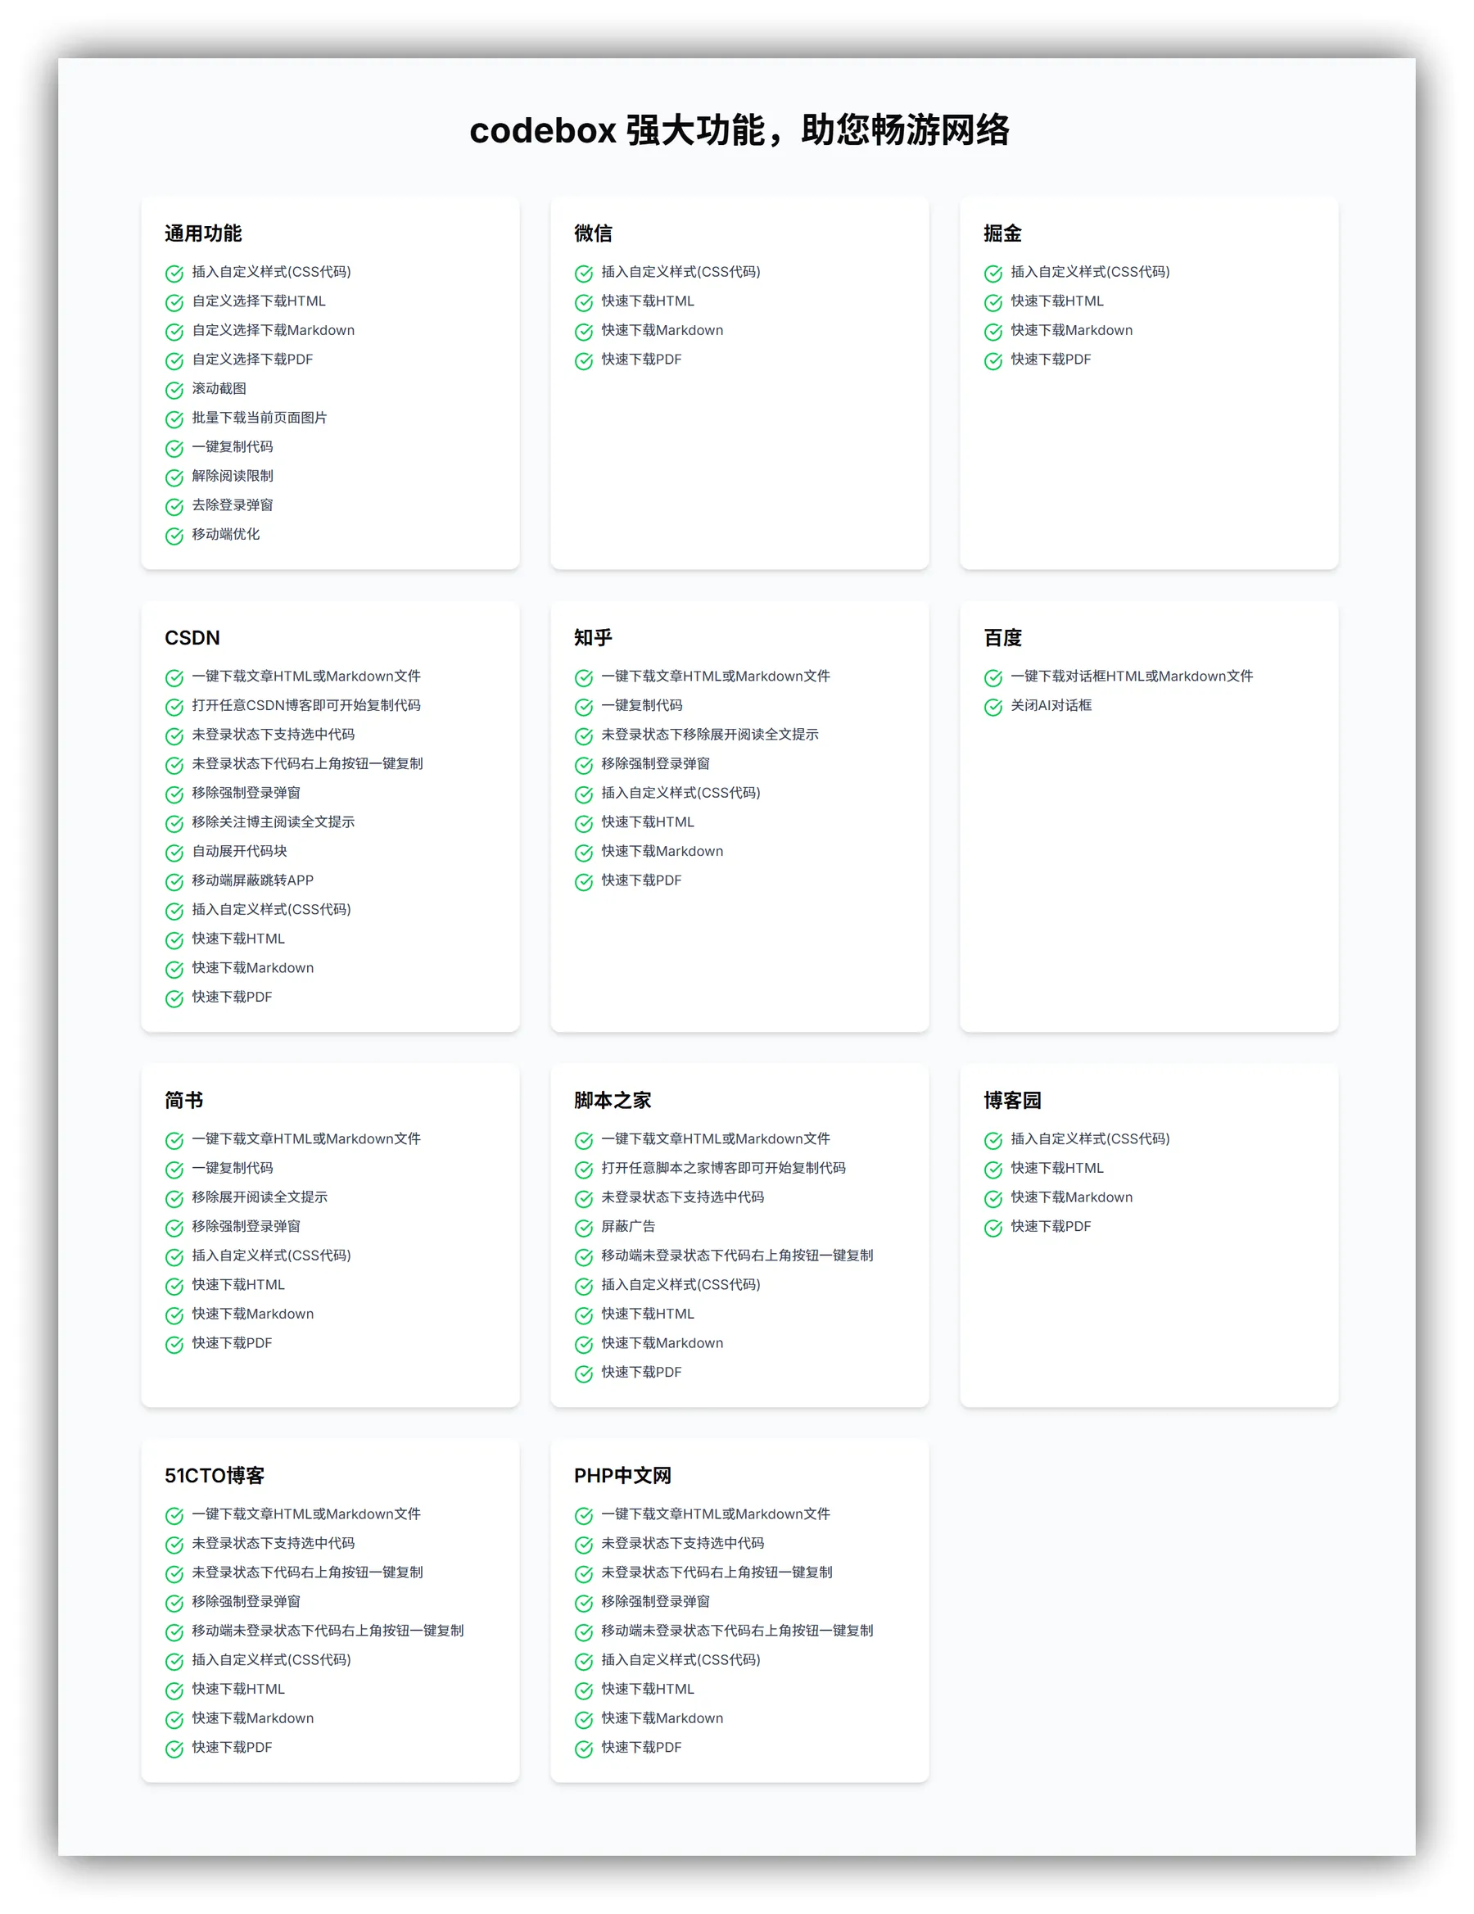Click the 51CTO博客 section title
The image size is (1474, 1914).
tap(215, 1476)
